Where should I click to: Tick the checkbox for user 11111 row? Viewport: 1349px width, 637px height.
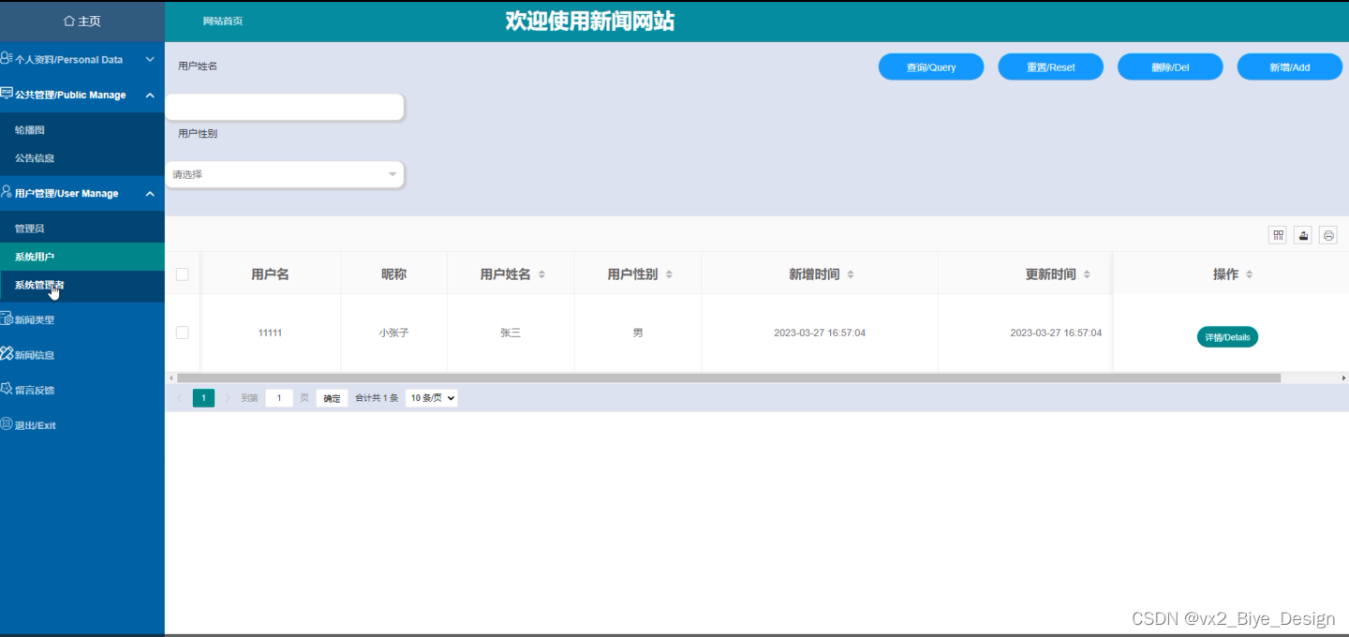pos(183,333)
